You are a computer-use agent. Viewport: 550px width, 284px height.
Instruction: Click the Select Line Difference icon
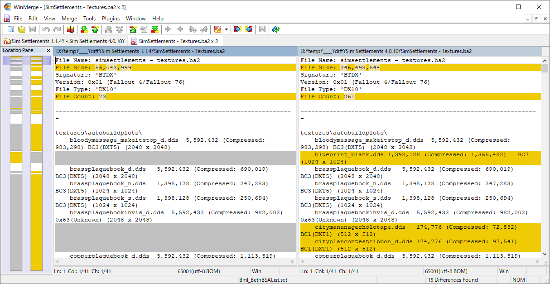(70, 29)
